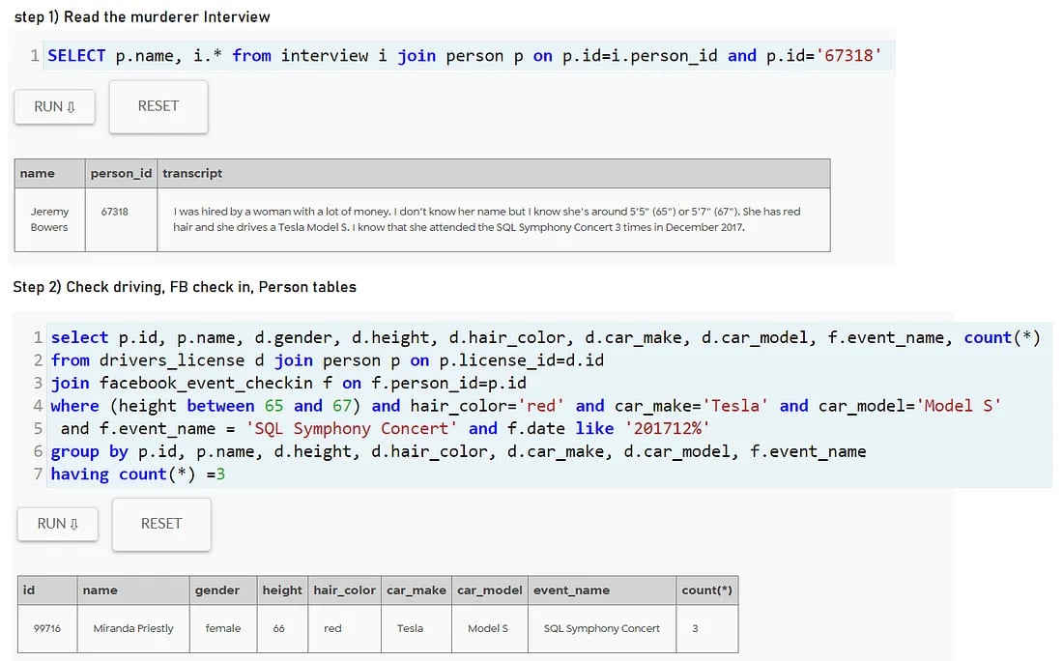This screenshot has width=1063, height=661.
Task: Click the 'person_id' column header
Action: 122,174
